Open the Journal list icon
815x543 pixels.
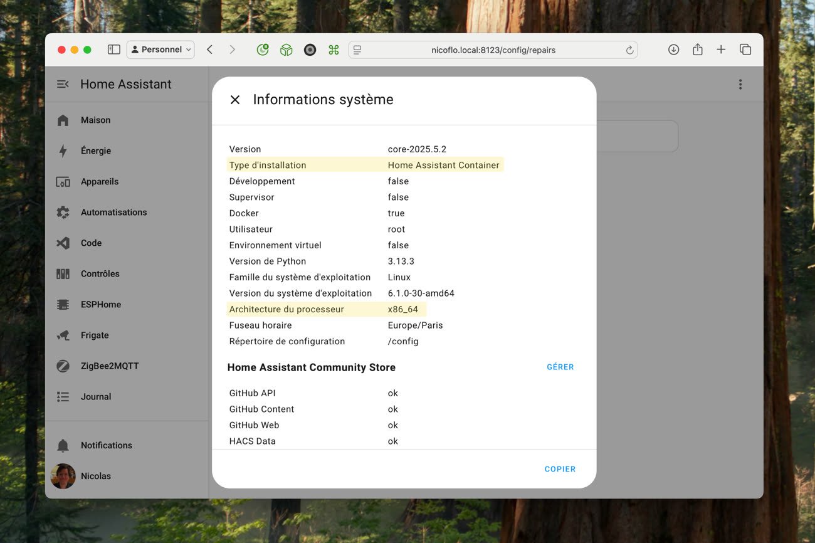pyautogui.click(x=63, y=397)
